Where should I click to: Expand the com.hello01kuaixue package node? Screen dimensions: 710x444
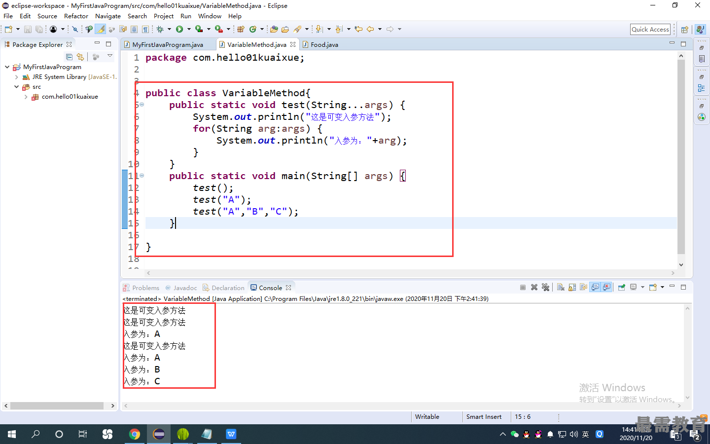click(26, 97)
